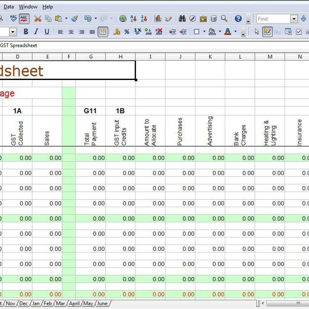
Task: Pick a background color from the highlighting swatch
Action: click(211, 31)
